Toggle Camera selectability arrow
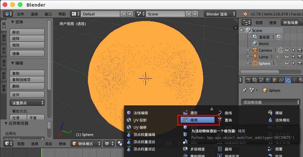Viewport: 303px width, 157px height. [293, 50]
